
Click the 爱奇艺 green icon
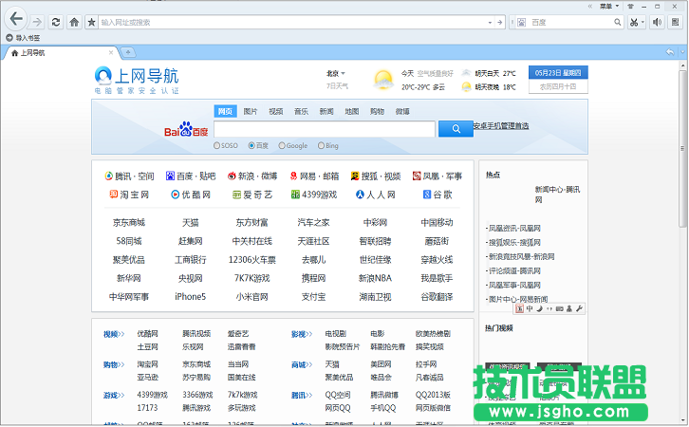236,195
